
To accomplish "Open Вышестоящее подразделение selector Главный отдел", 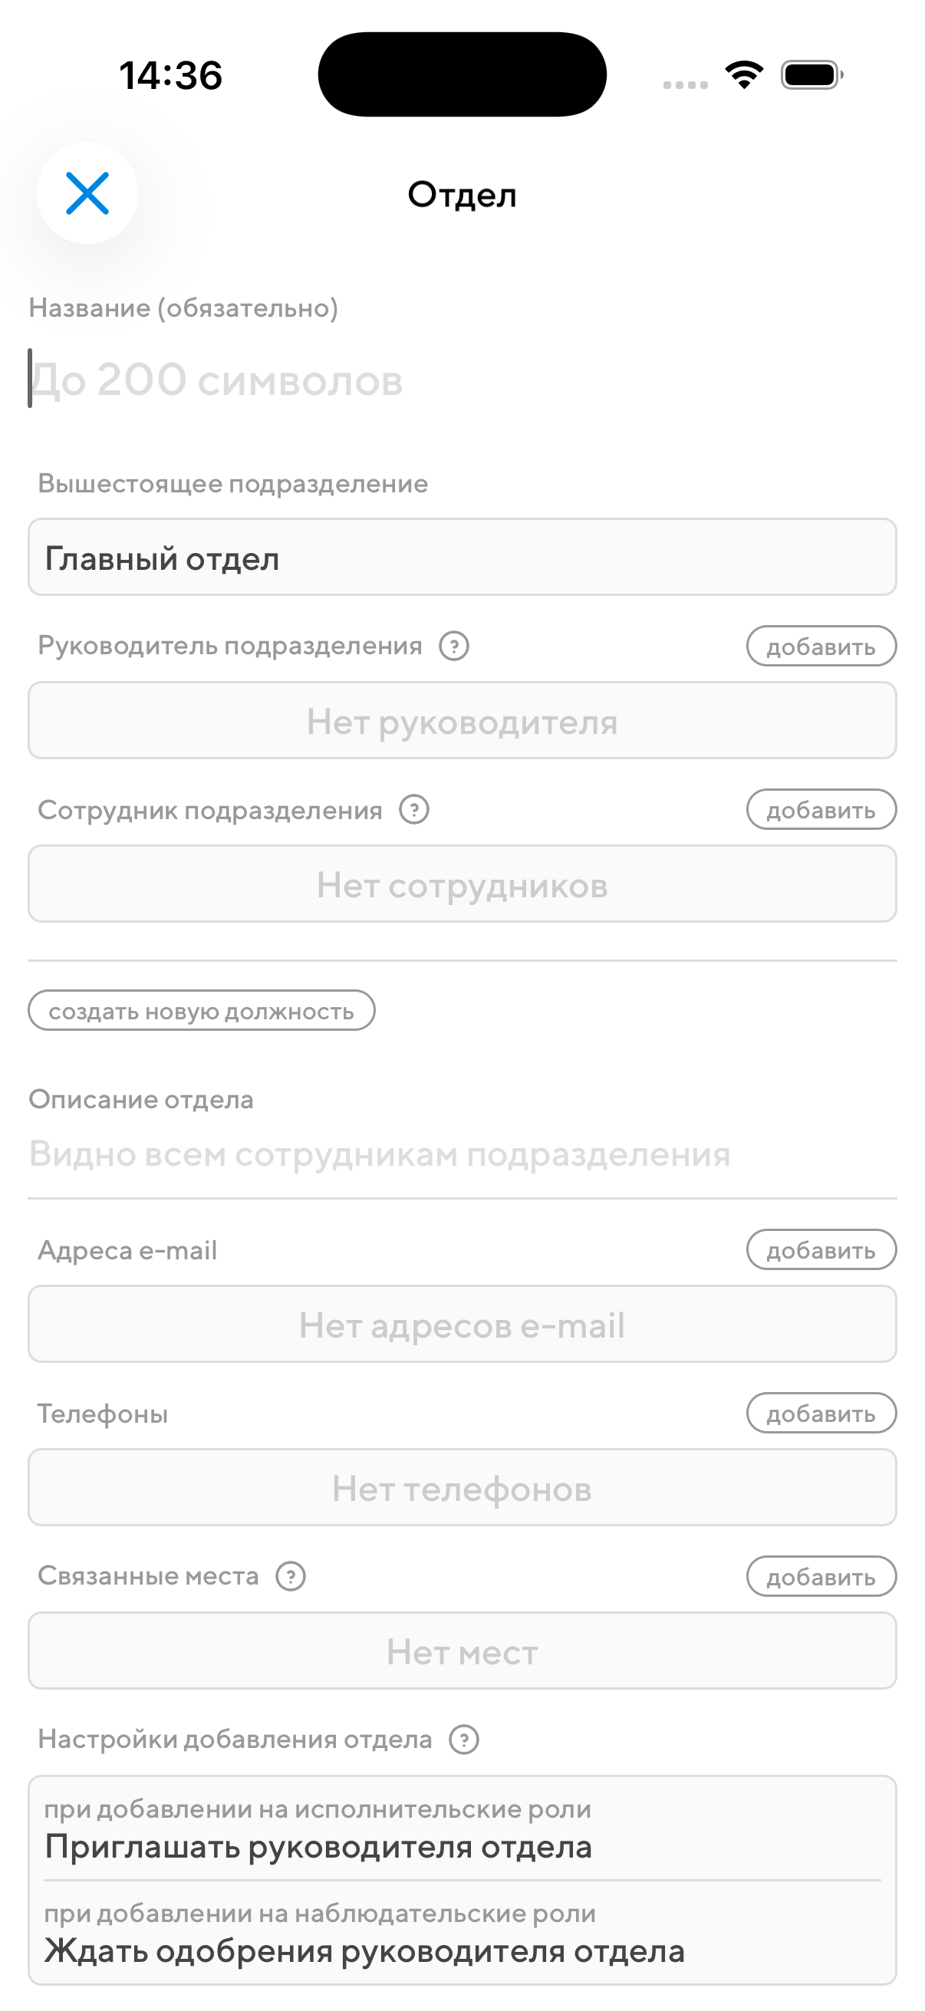I will tap(462, 558).
